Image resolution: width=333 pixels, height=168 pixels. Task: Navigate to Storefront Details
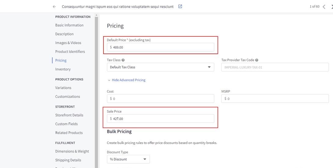click(69, 115)
